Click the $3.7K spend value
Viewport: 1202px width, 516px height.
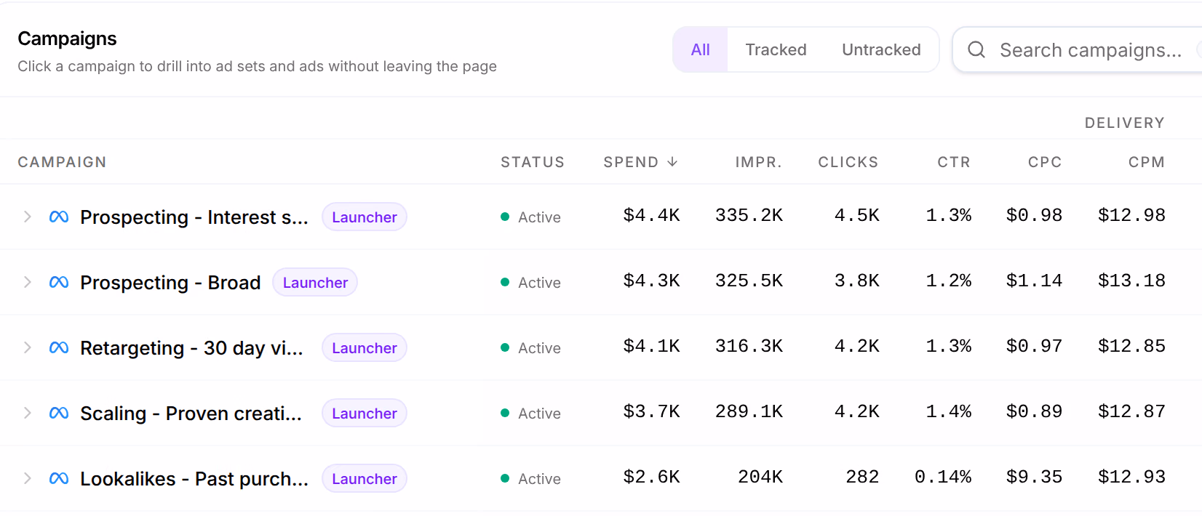[651, 411]
